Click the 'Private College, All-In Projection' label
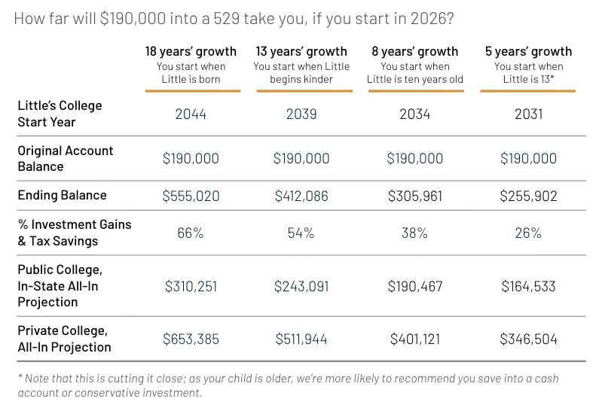Viewport: 599px width, 408px height. pyautogui.click(x=64, y=339)
